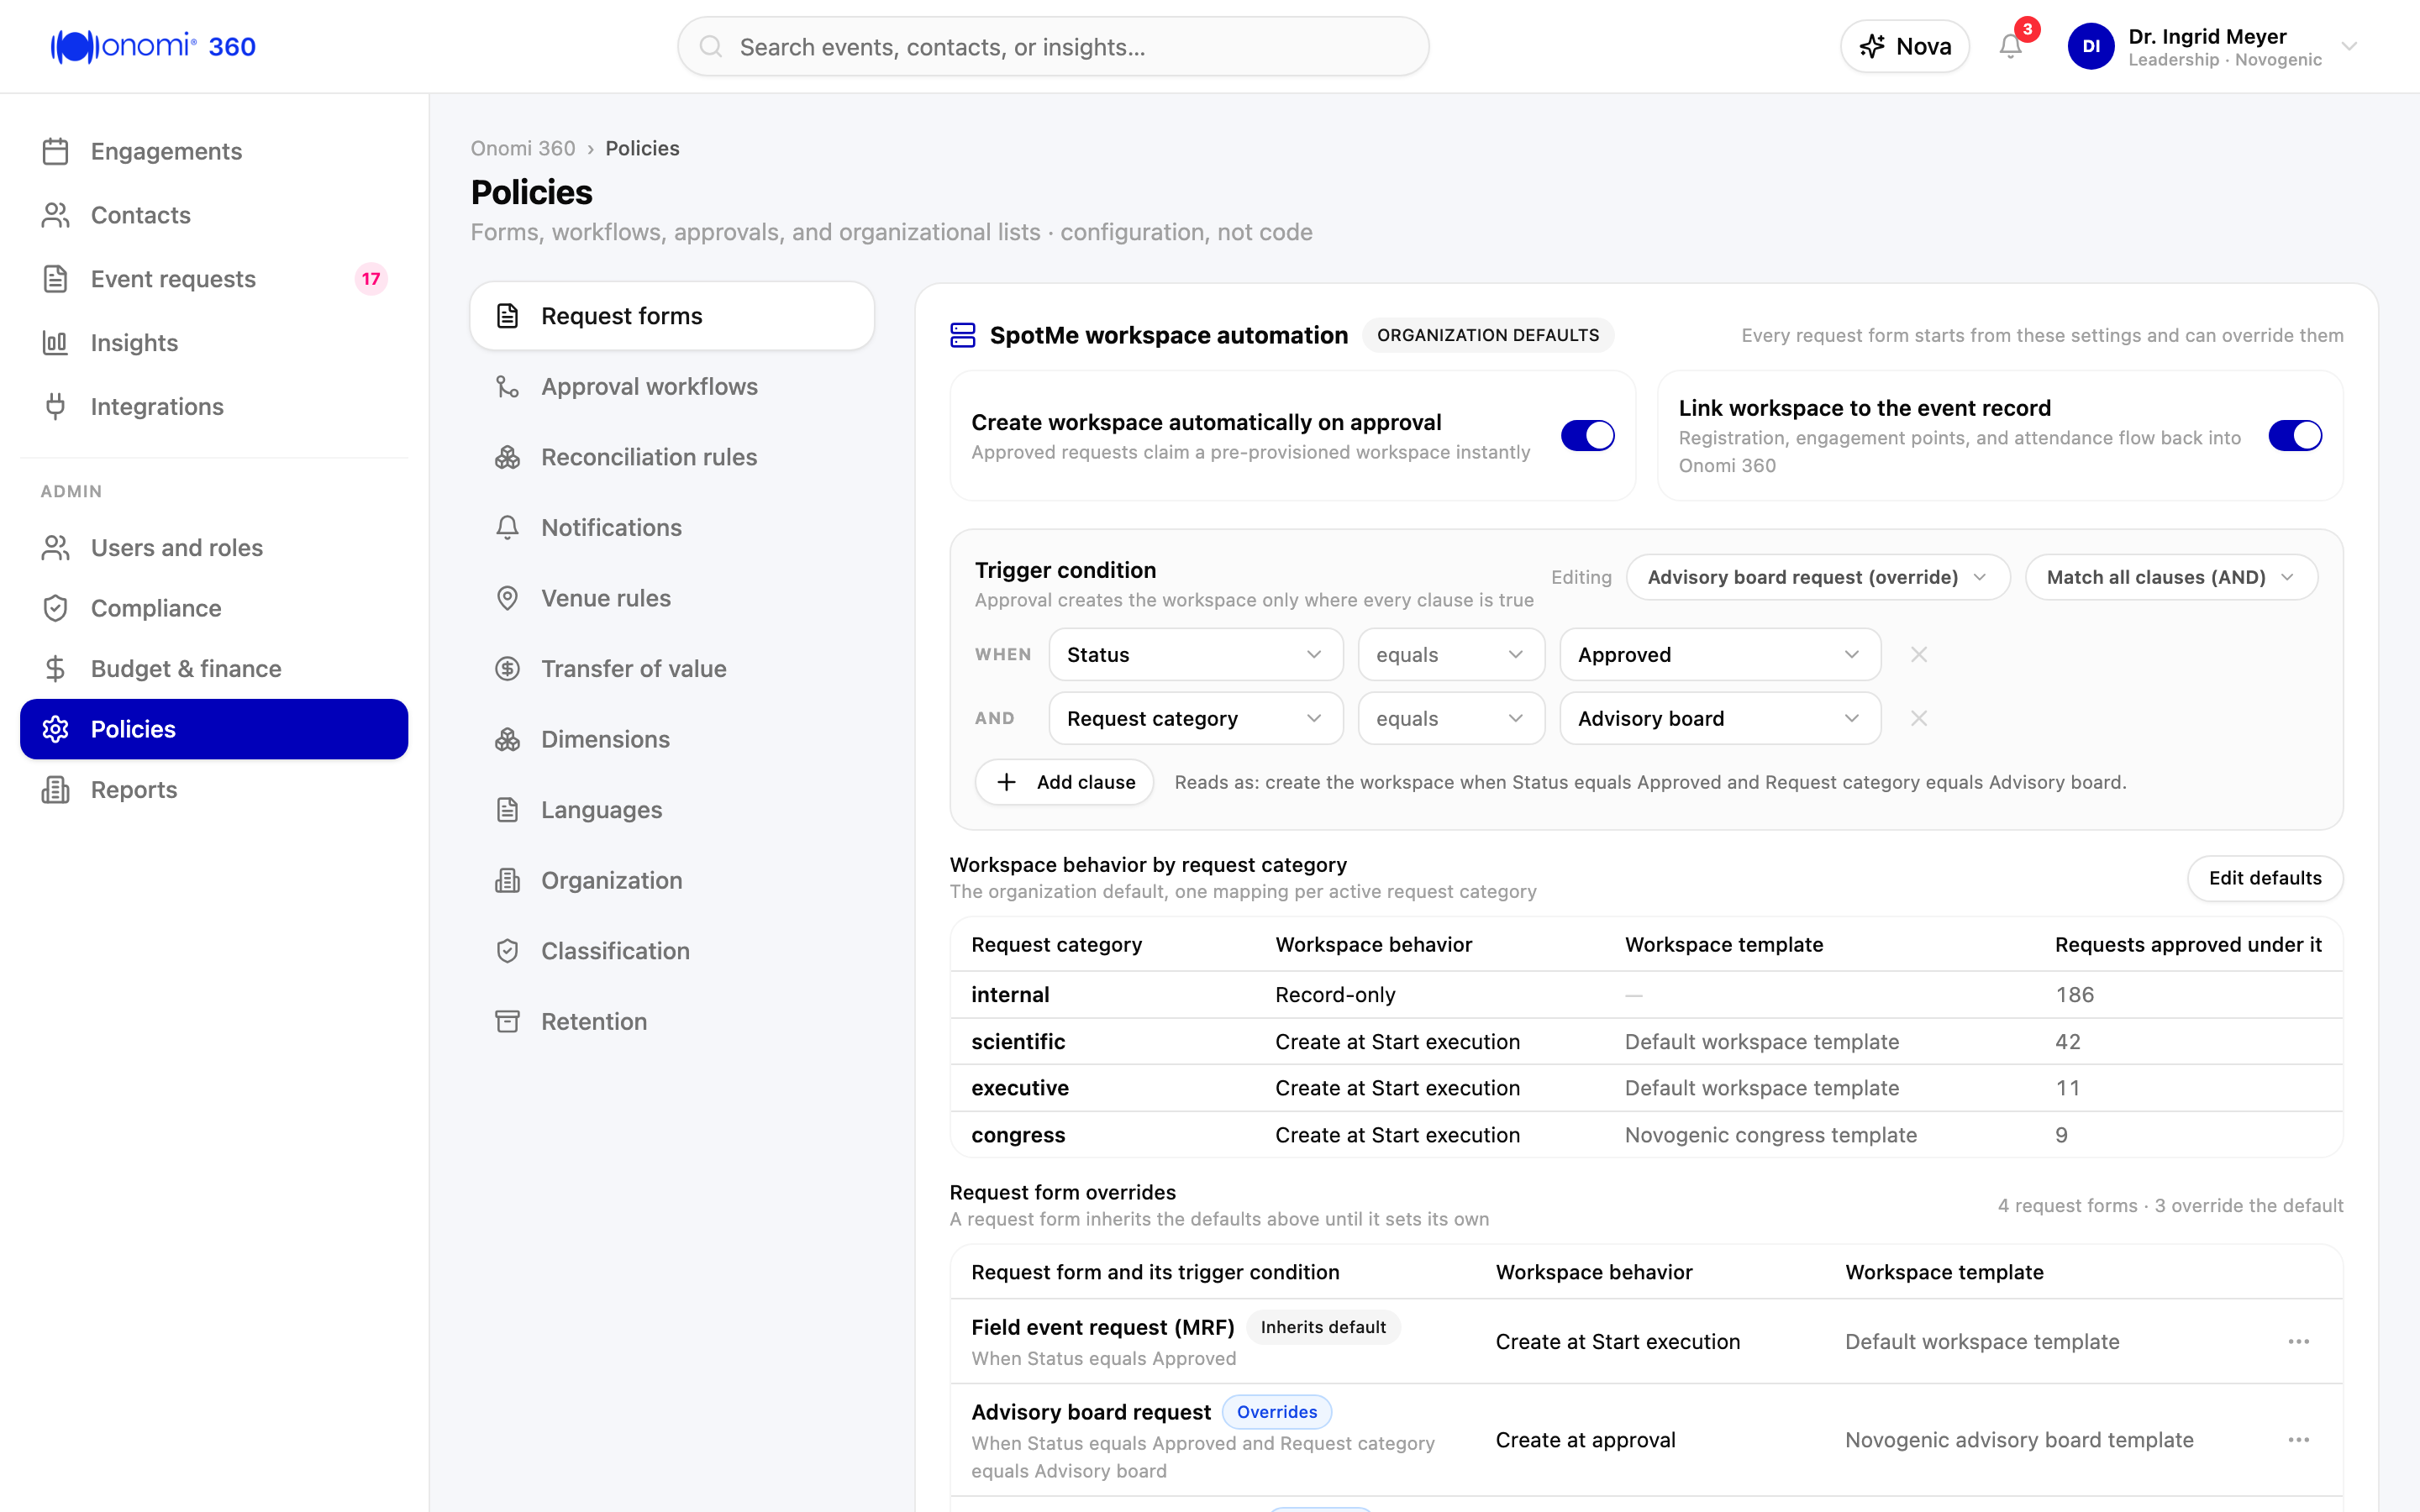Click the search magnifier icon
The width and height of the screenshot is (2420, 1512).
point(711,46)
